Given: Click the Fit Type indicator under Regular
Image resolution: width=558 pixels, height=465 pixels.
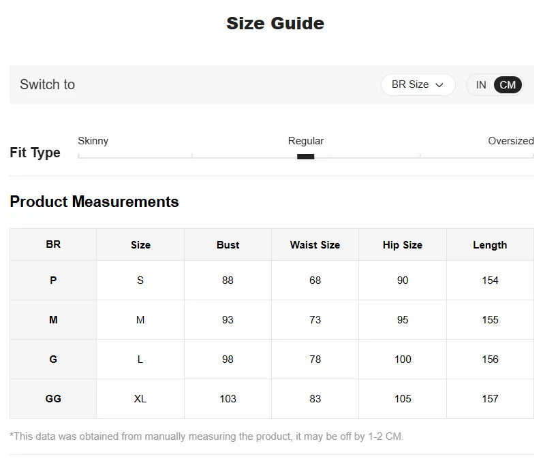Looking at the screenshot, I should click(x=305, y=157).
